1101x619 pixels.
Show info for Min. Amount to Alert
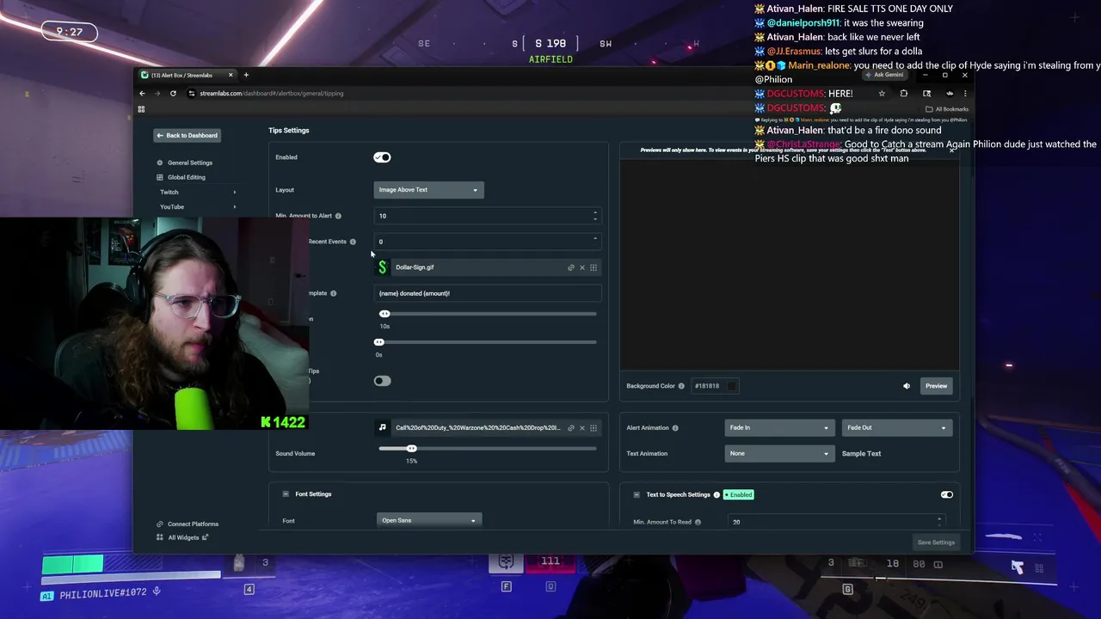[x=338, y=216]
